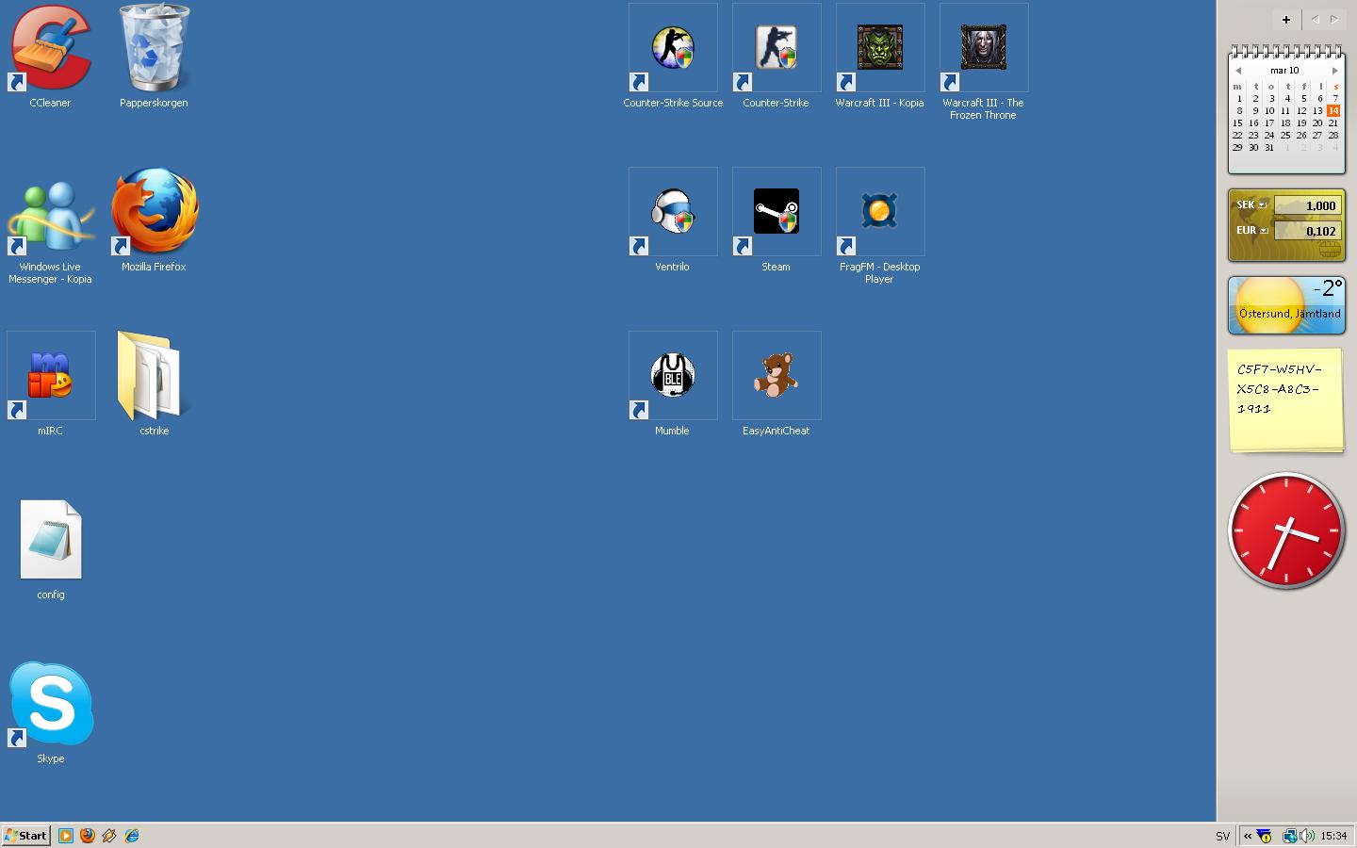Open the SEK currency dropdown
The height and width of the screenshot is (848, 1357).
point(1262,204)
